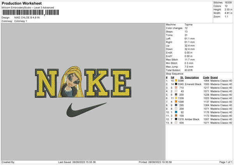Click the Description column header
Viewport: 234px width, 165px height.
[192, 77]
